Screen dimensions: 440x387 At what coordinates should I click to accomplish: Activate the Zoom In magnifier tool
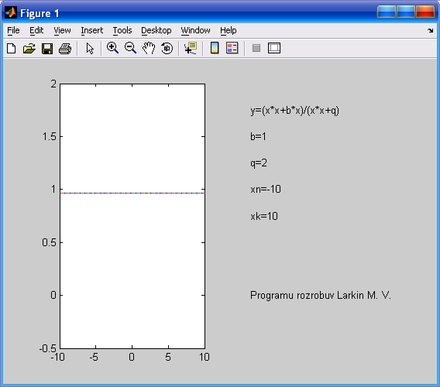[x=112, y=48]
